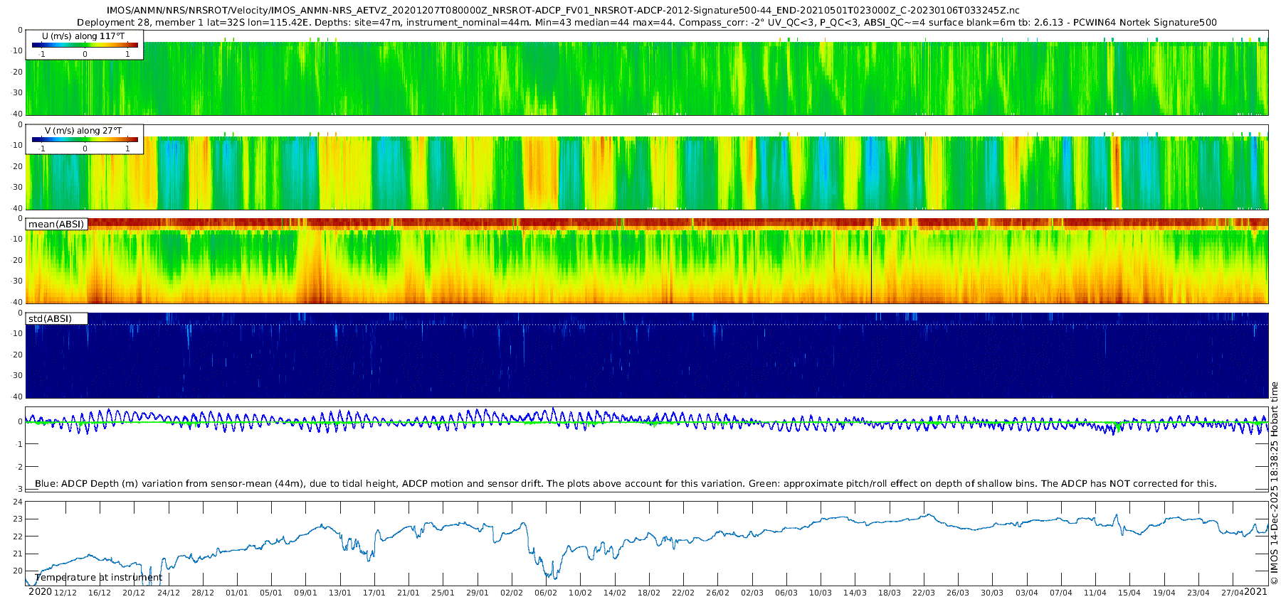This screenshot has height=604, width=1281.
Task: Select the 01/01 date tick label
Action: point(237,593)
